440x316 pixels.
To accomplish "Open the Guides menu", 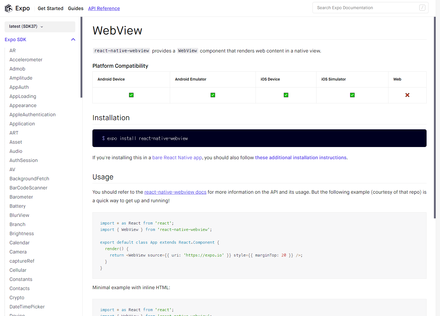I will [76, 9].
